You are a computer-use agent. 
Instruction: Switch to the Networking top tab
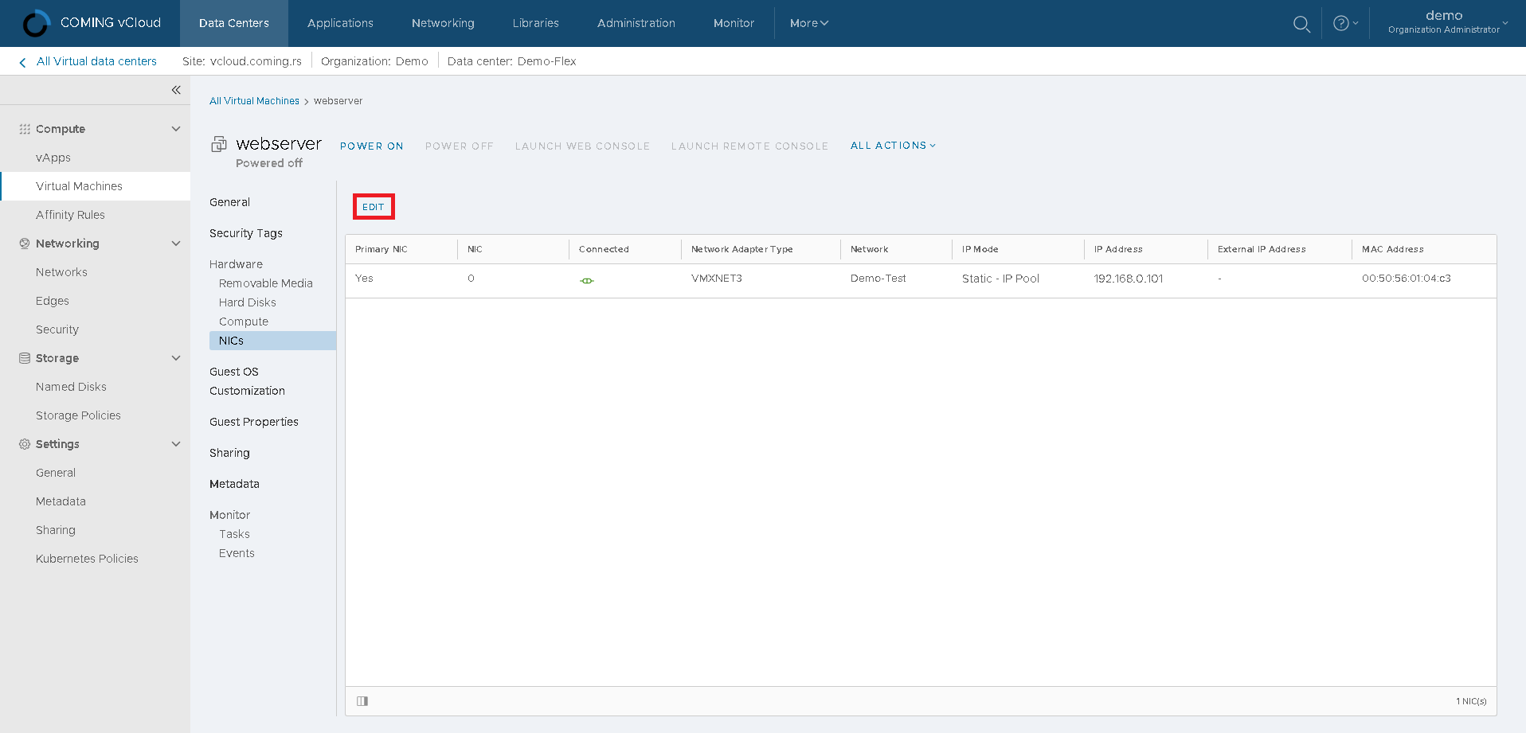point(443,23)
